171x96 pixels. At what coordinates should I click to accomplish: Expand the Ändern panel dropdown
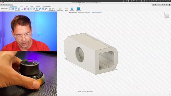tap(37, 11)
